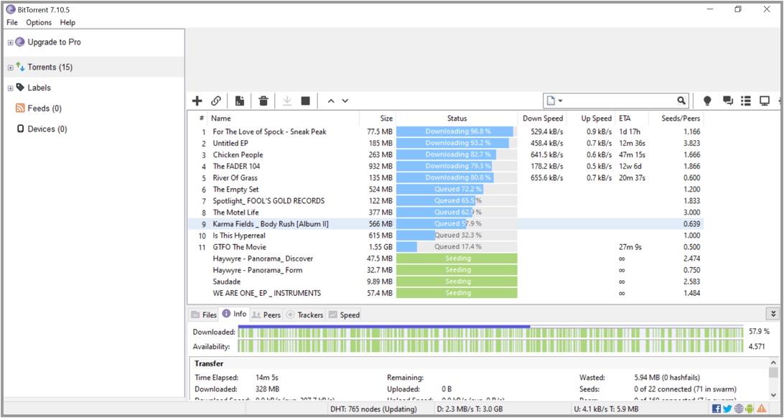
Task: Click the Remove torrent trash icon
Action: tap(263, 101)
